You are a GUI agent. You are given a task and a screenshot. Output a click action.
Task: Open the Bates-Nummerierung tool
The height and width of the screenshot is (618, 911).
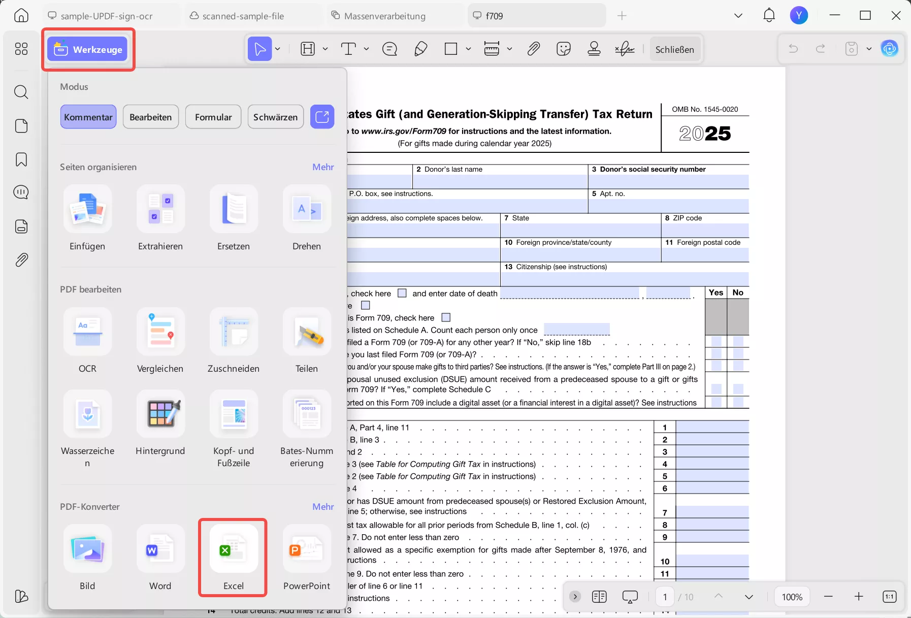pyautogui.click(x=307, y=429)
